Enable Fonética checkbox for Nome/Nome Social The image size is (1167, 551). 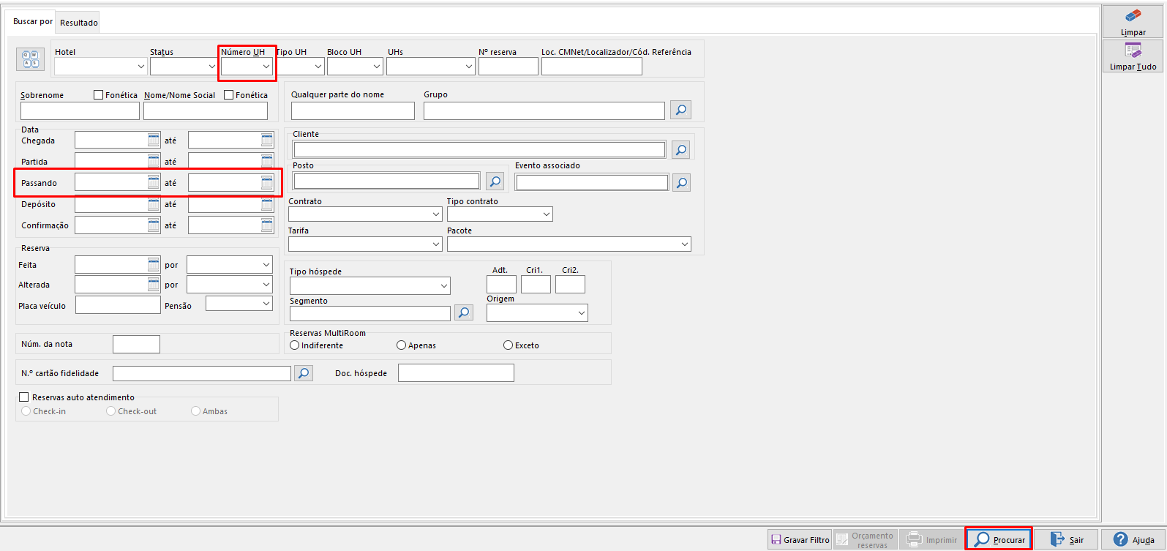pyautogui.click(x=228, y=94)
